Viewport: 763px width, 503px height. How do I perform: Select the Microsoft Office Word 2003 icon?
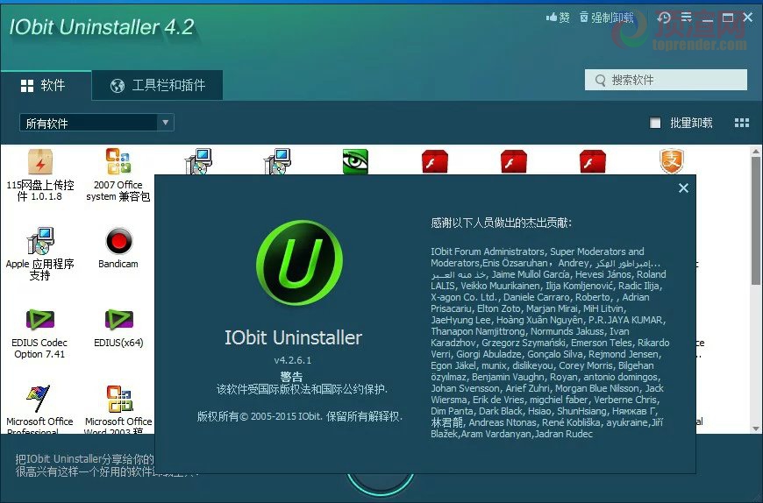click(x=119, y=399)
